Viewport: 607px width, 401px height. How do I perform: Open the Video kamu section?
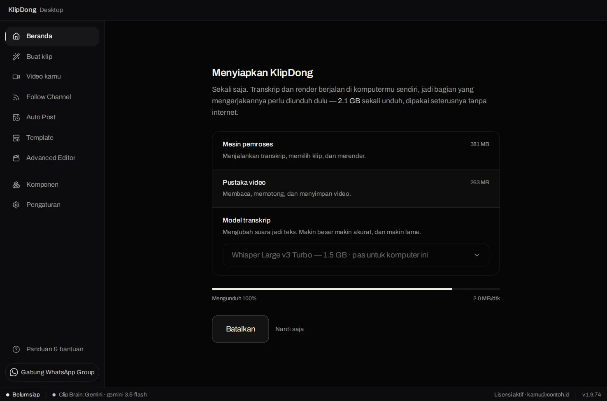tap(52, 76)
